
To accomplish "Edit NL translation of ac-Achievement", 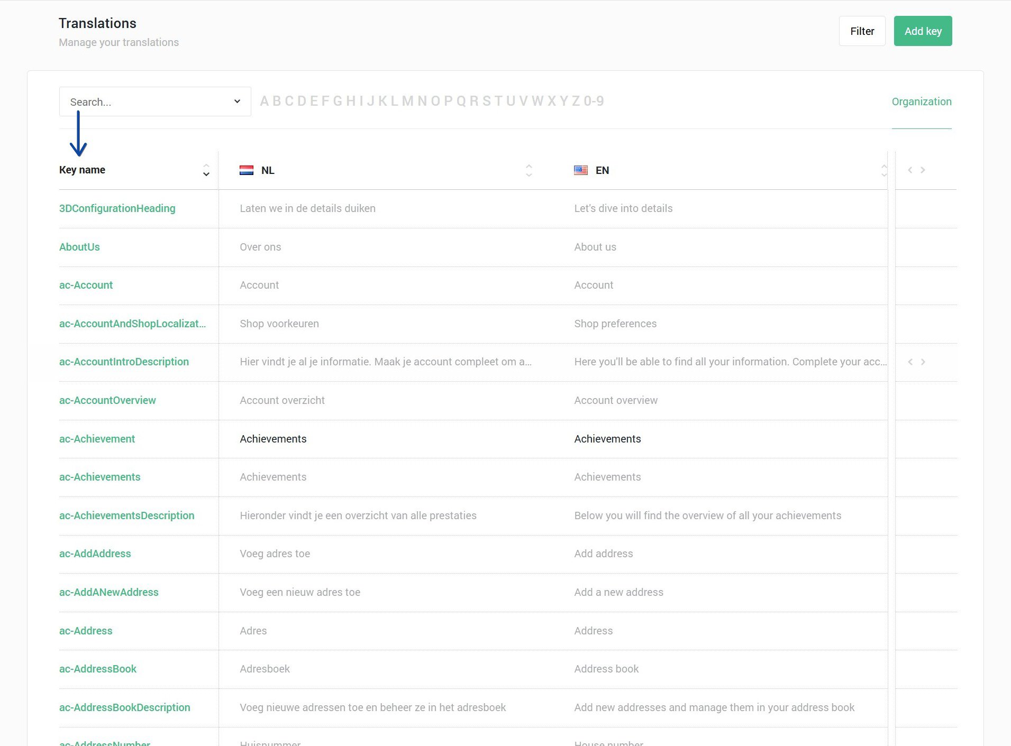I will (273, 439).
